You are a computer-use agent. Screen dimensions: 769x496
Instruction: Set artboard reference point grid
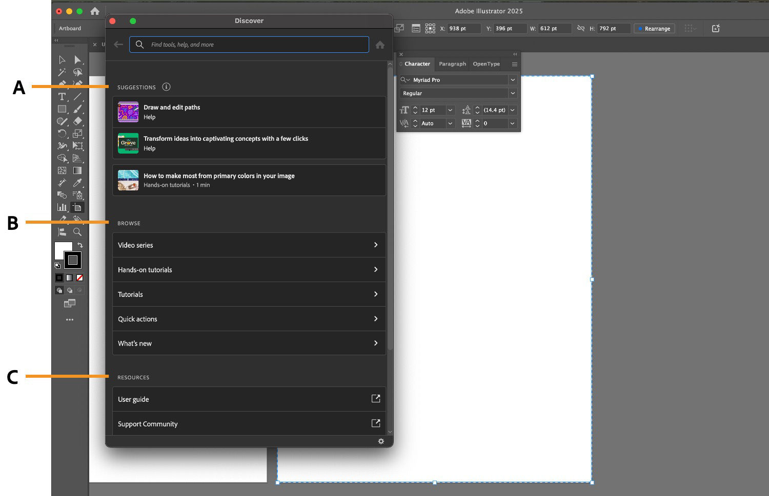click(430, 28)
